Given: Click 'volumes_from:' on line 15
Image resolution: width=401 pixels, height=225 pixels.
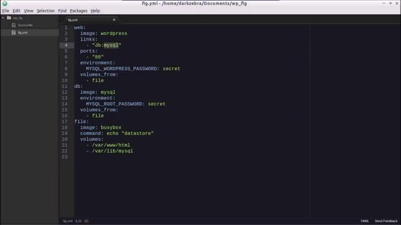Looking at the screenshot, I should point(99,110).
